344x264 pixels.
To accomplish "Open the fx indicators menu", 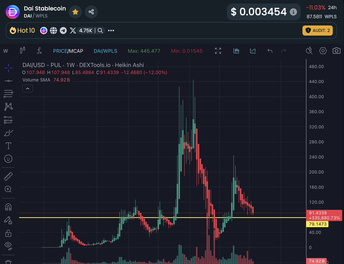I will 39,51.
